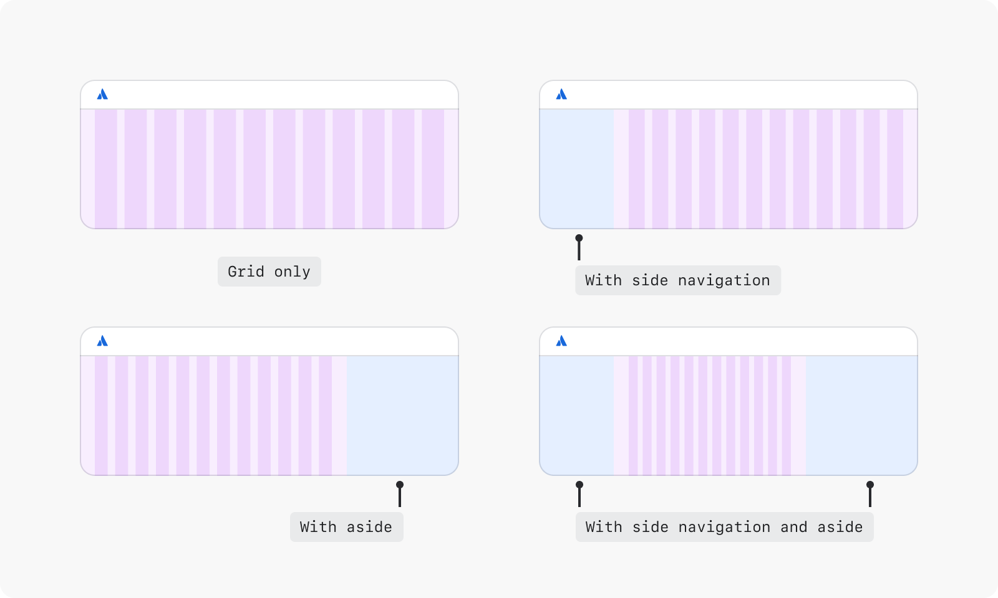The width and height of the screenshot is (998, 598).
Task: Click the blue aside panel in bottom-left diagram
Action: pyautogui.click(x=402, y=415)
